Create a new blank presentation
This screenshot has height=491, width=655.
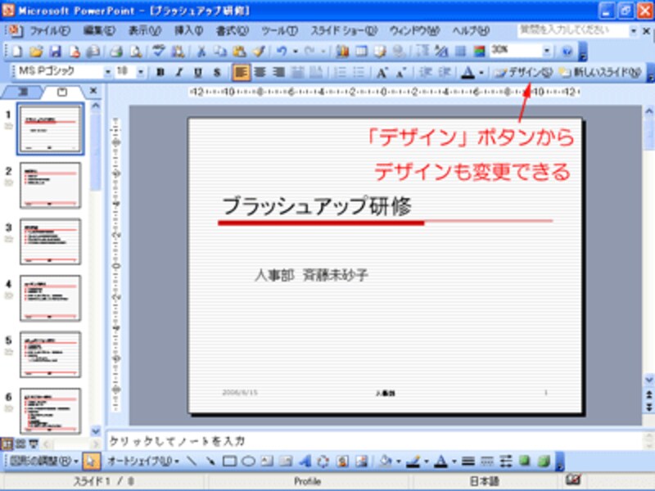[17, 52]
